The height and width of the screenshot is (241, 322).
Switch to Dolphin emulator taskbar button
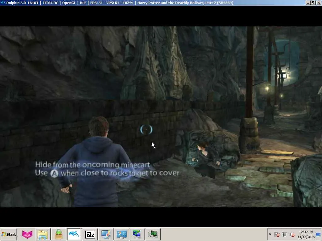(x=74, y=234)
